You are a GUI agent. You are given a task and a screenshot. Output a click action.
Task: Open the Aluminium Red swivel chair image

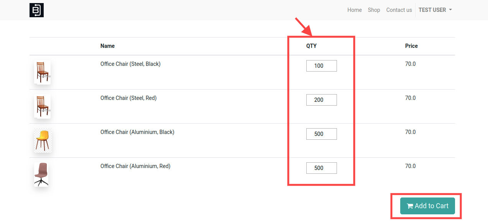(41, 174)
